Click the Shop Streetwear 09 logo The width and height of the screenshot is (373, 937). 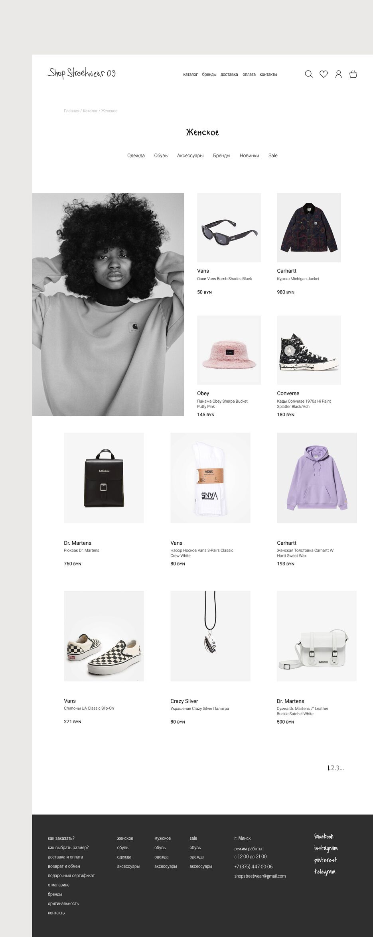tap(82, 73)
